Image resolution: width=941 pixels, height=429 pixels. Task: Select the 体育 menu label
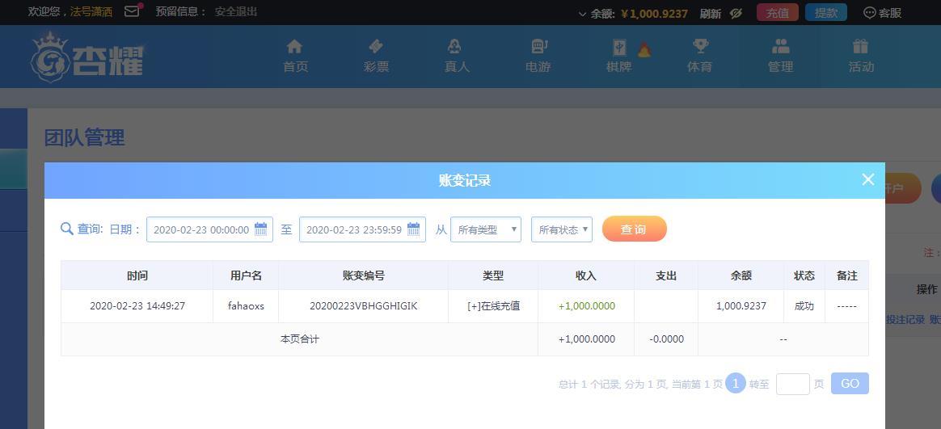click(700, 67)
